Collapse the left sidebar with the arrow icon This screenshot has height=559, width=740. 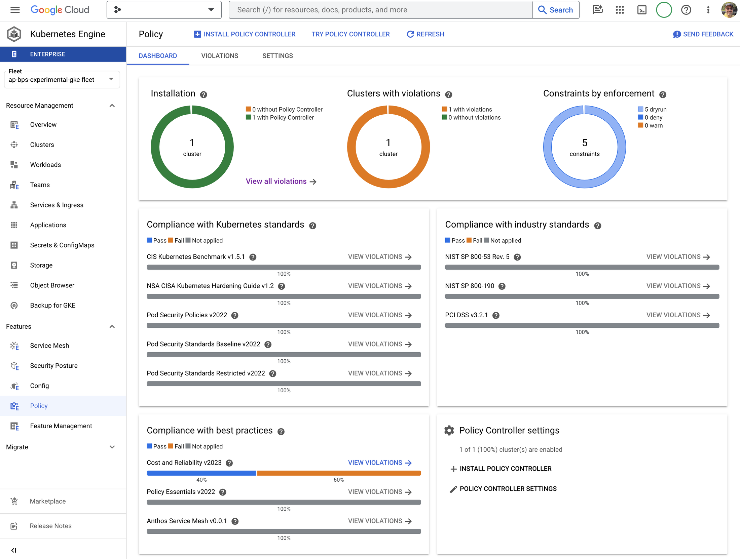pos(14,550)
